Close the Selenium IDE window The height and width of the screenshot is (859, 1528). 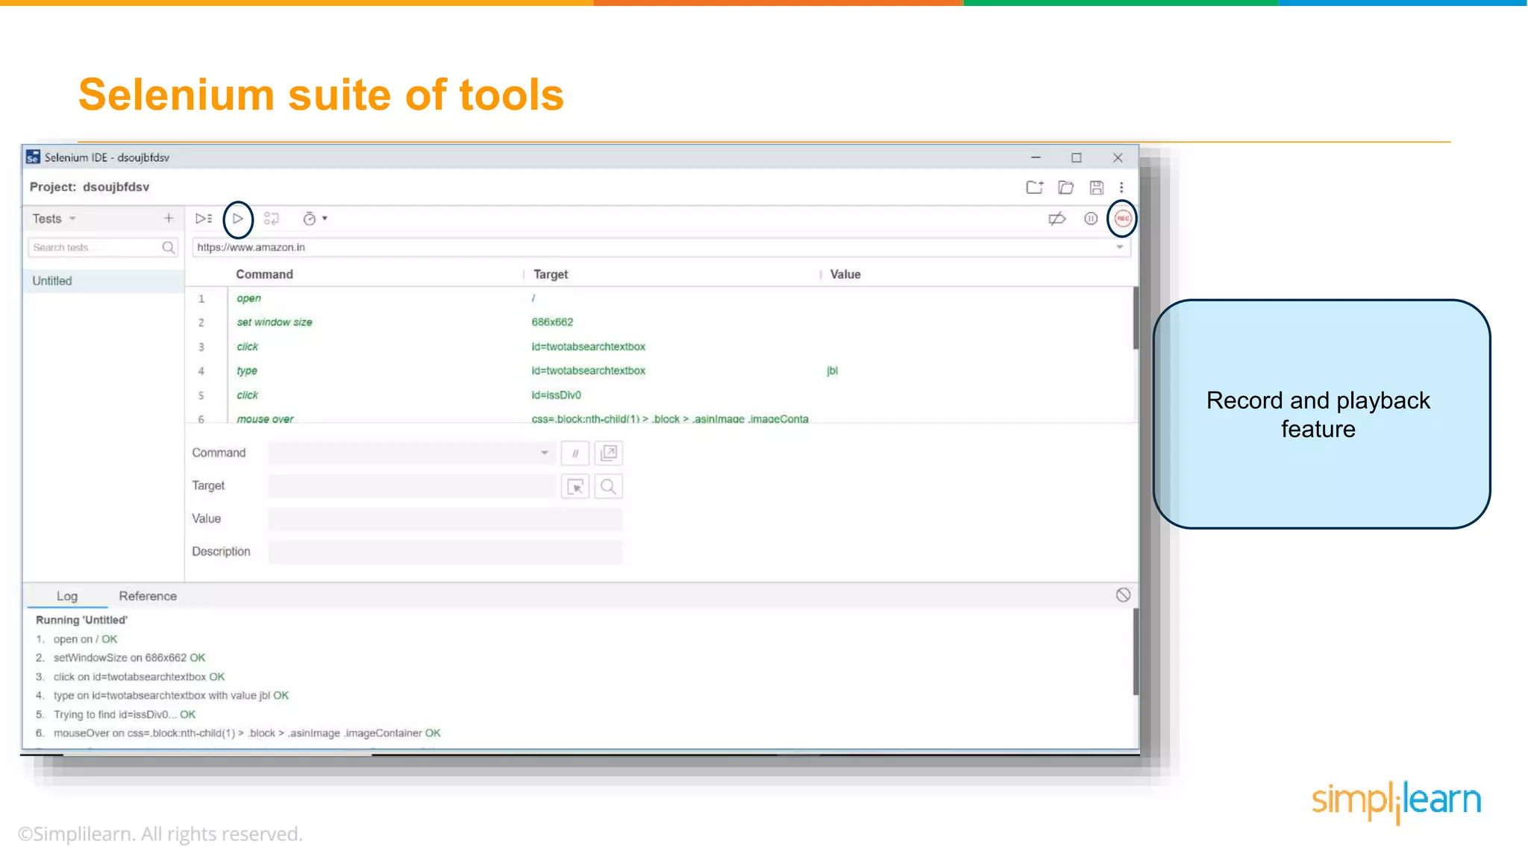tap(1118, 157)
